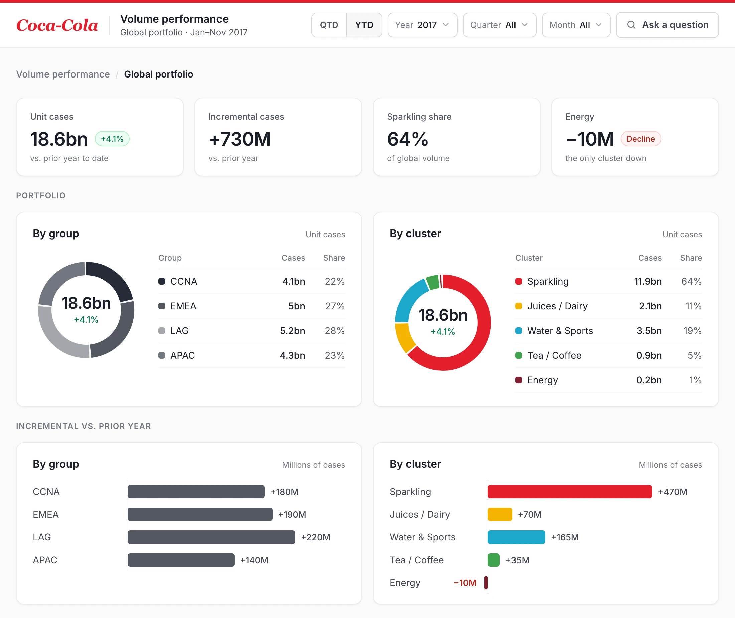Click the +4.1% badge on Unit cases card

[112, 139]
